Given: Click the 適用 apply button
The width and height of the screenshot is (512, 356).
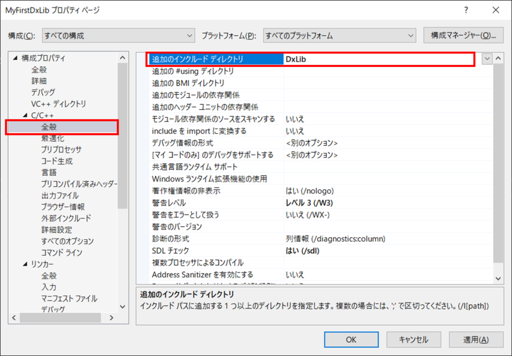Looking at the screenshot, I should tap(475, 339).
